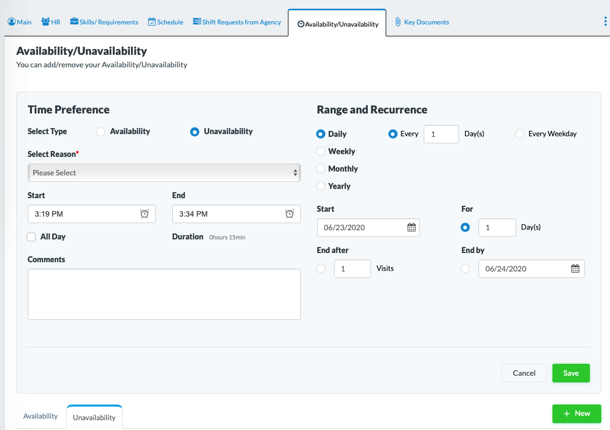Image resolution: width=610 pixels, height=430 pixels.
Task: Click the green New button
Action: tap(576, 414)
